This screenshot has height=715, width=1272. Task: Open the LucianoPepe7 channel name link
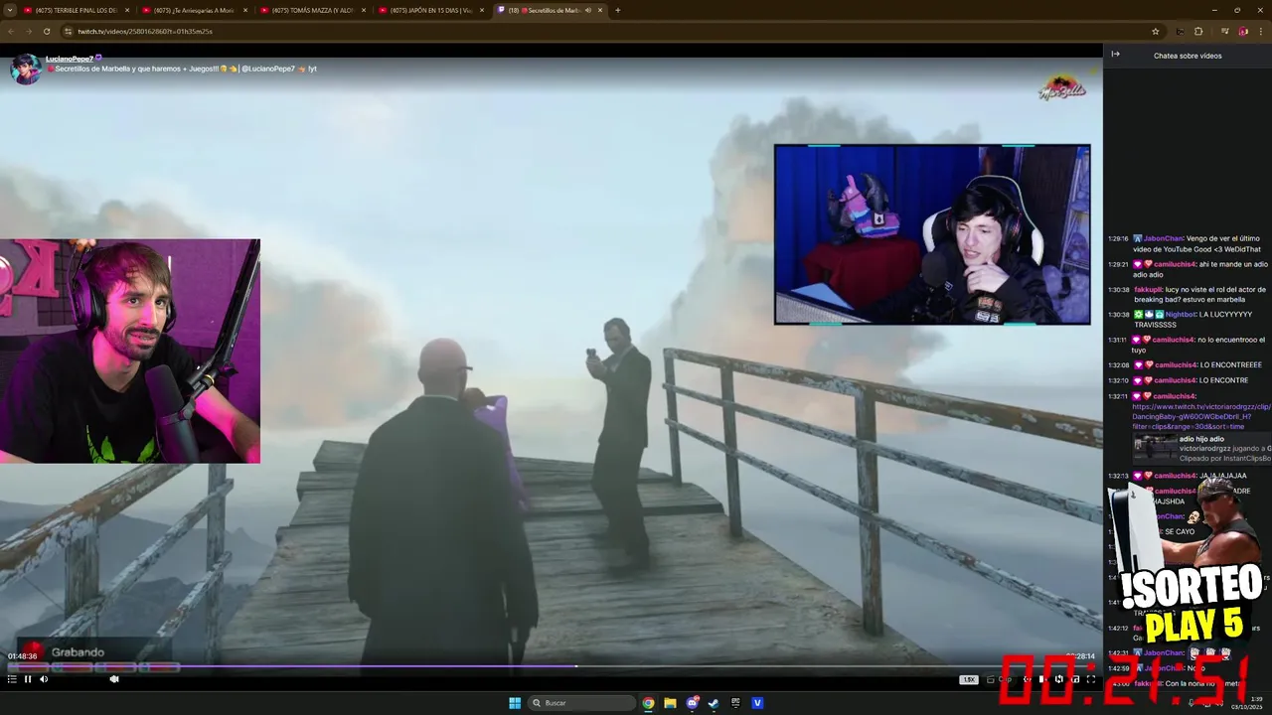(69, 59)
